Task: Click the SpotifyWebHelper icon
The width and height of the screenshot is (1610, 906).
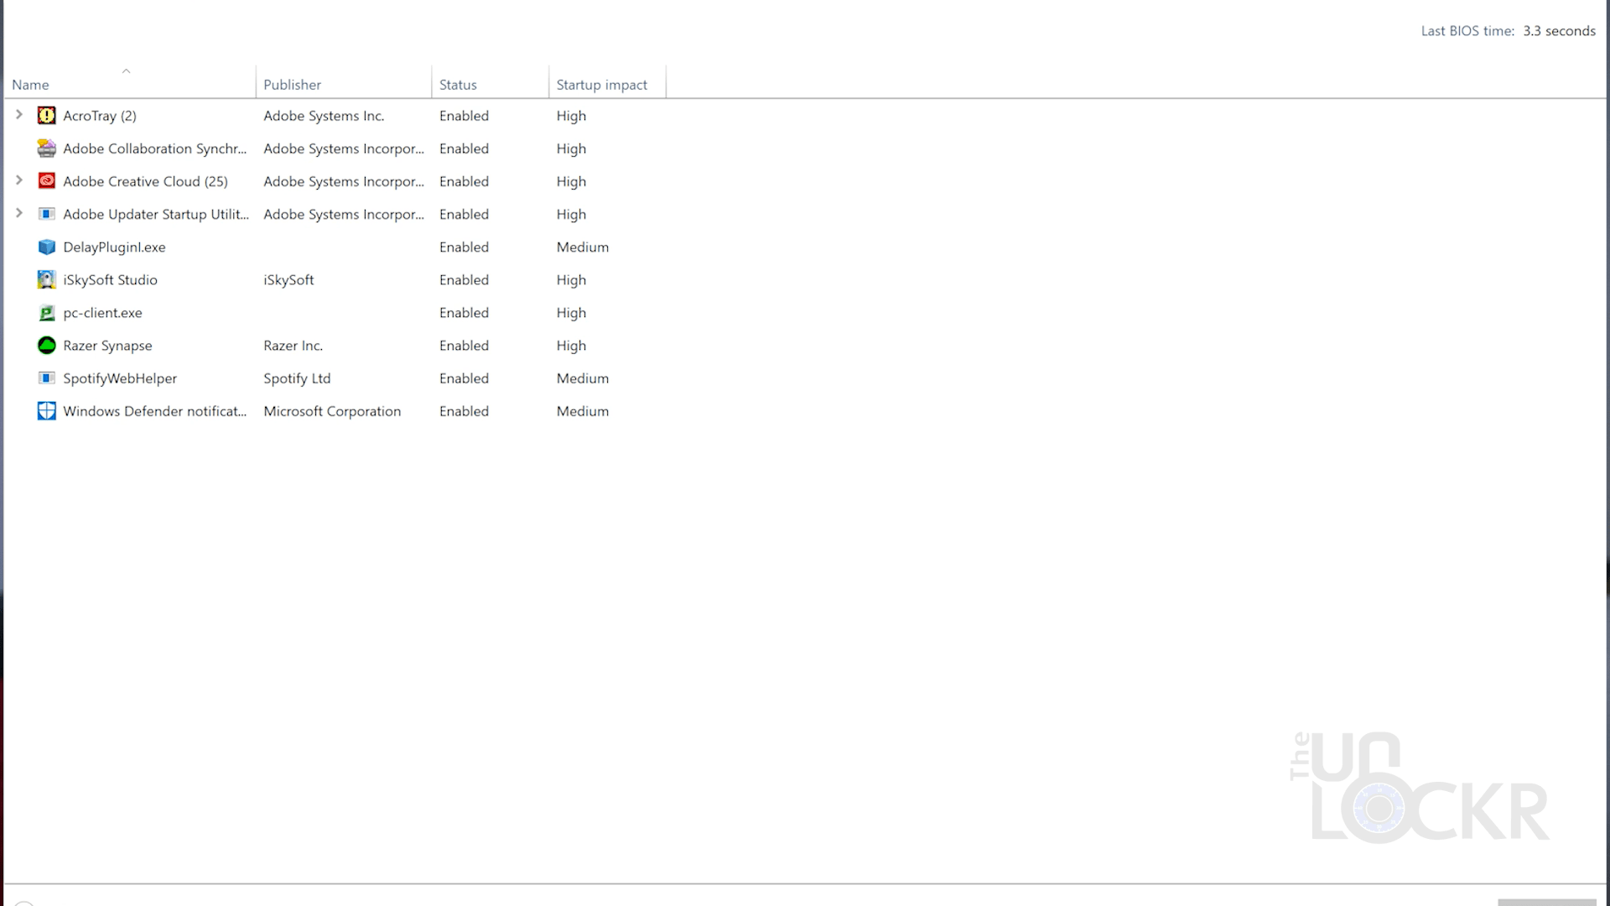Action: coord(47,378)
